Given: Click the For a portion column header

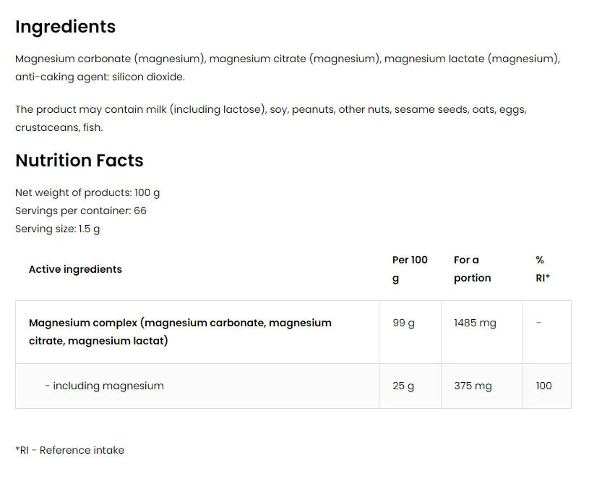Looking at the screenshot, I should point(472,268).
